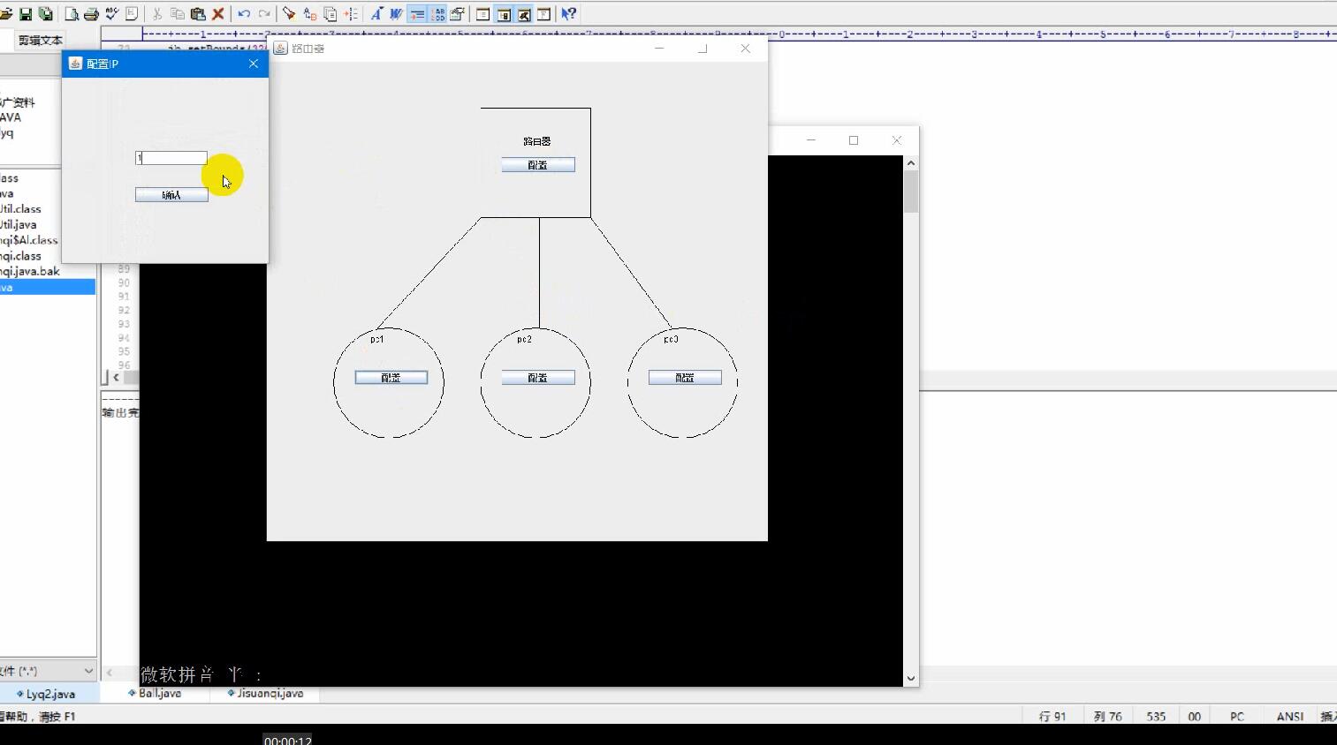Run spell check from the toolbar
The image size is (1337, 745).
111,14
